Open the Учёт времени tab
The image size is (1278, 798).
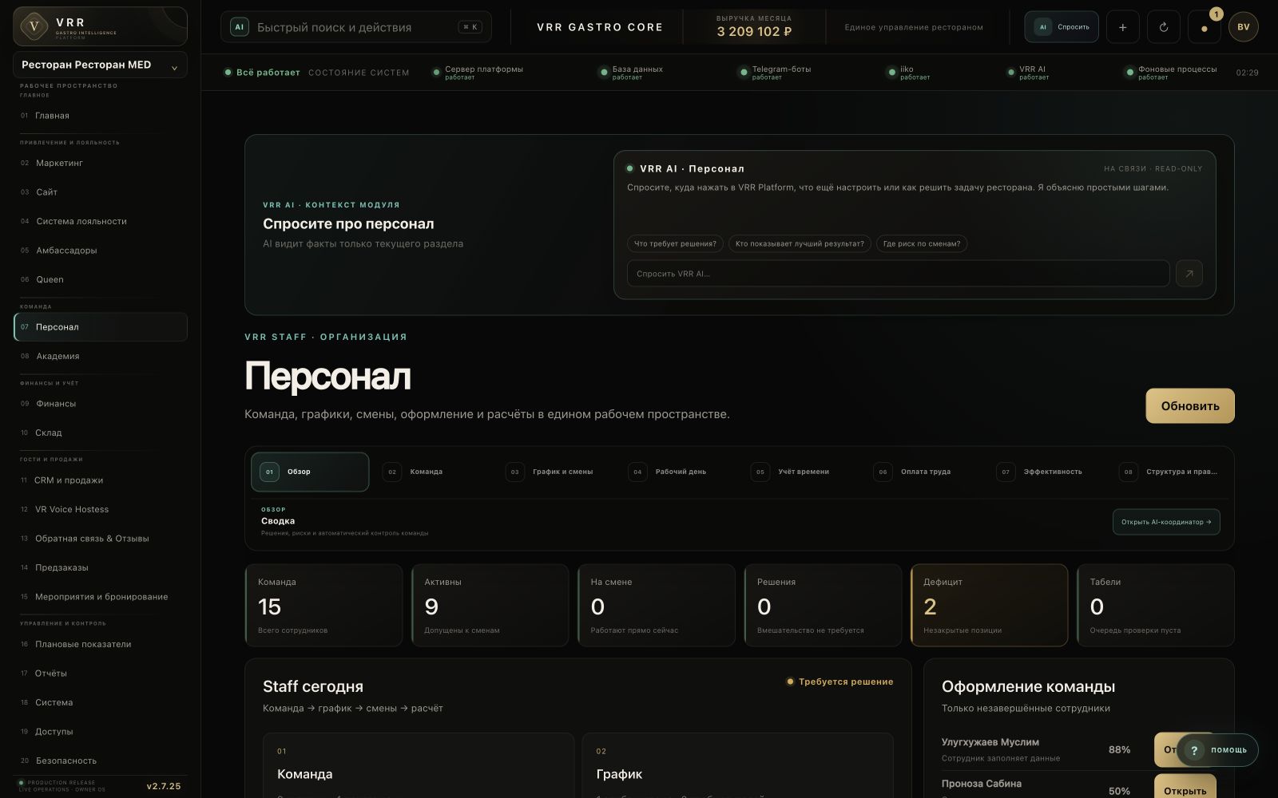[800, 472]
